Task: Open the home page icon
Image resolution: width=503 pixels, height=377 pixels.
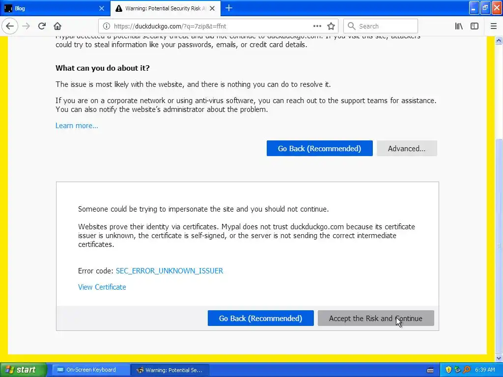Action: (57, 26)
